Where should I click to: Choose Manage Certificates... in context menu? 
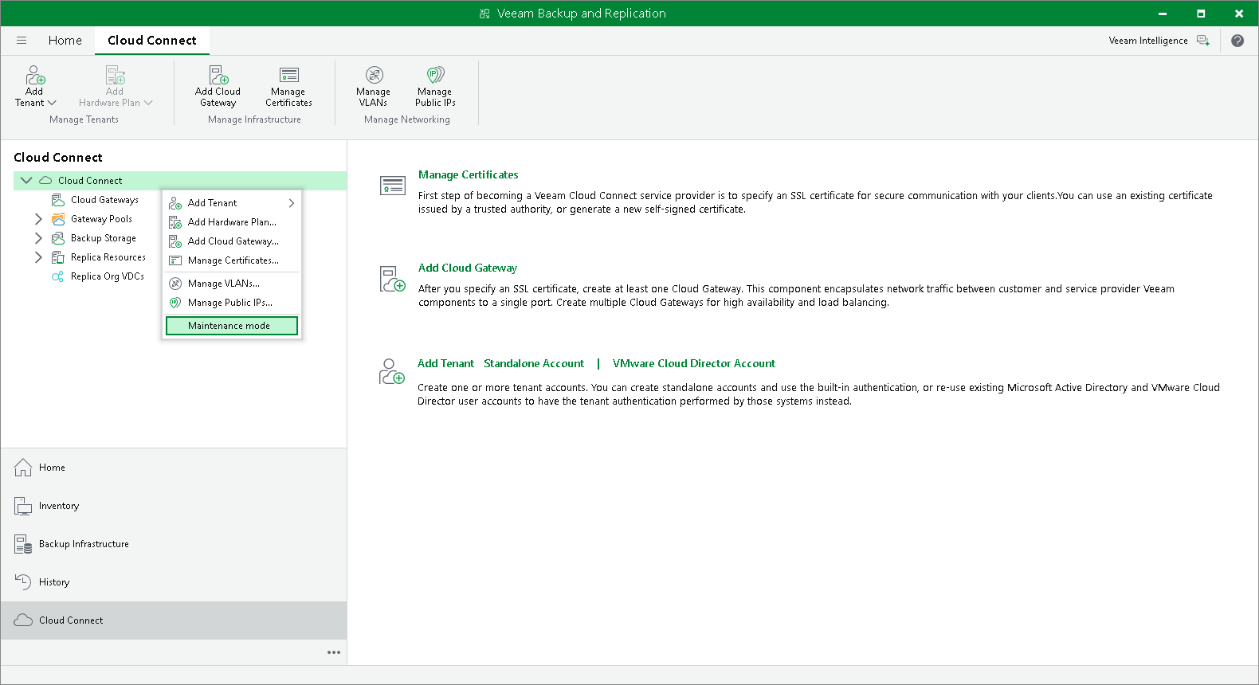point(232,260)
